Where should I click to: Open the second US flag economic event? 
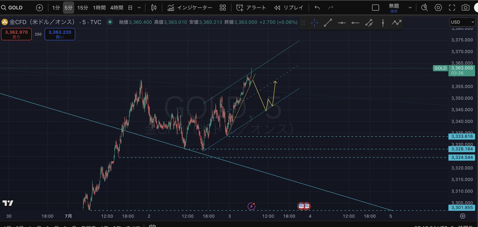[307, 206]
